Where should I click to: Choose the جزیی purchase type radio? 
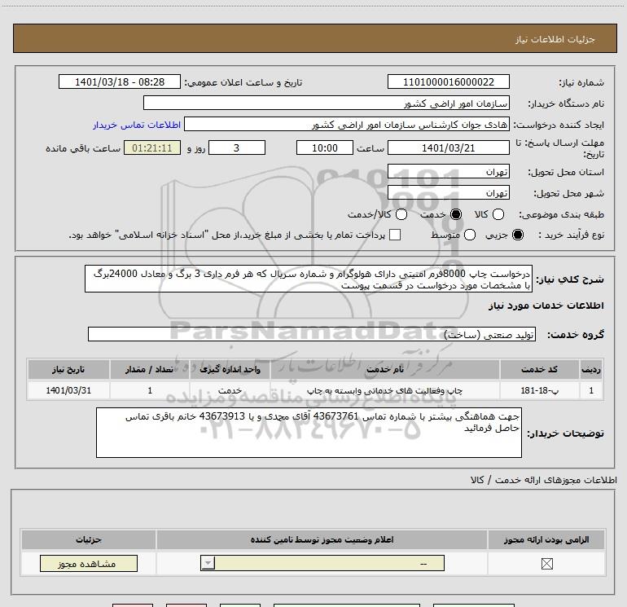coord(517,235)
